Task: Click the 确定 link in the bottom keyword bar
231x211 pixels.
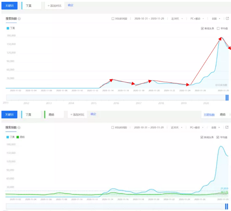Action: tap(93, 114)
